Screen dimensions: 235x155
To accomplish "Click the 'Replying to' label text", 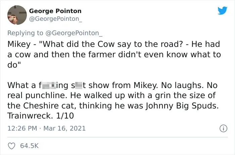I will coord(25,33).
